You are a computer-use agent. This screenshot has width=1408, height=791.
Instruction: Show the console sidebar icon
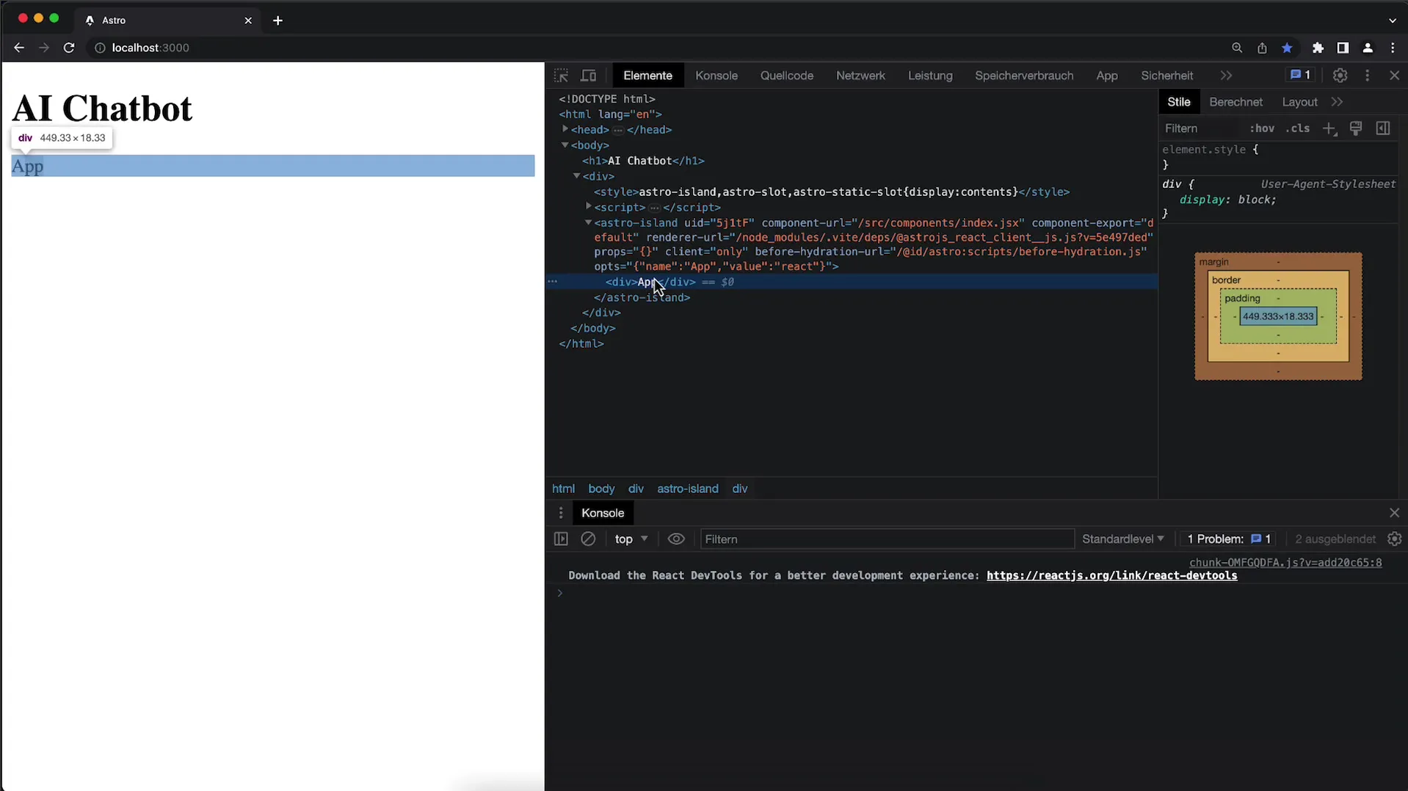tap(561, 539)
